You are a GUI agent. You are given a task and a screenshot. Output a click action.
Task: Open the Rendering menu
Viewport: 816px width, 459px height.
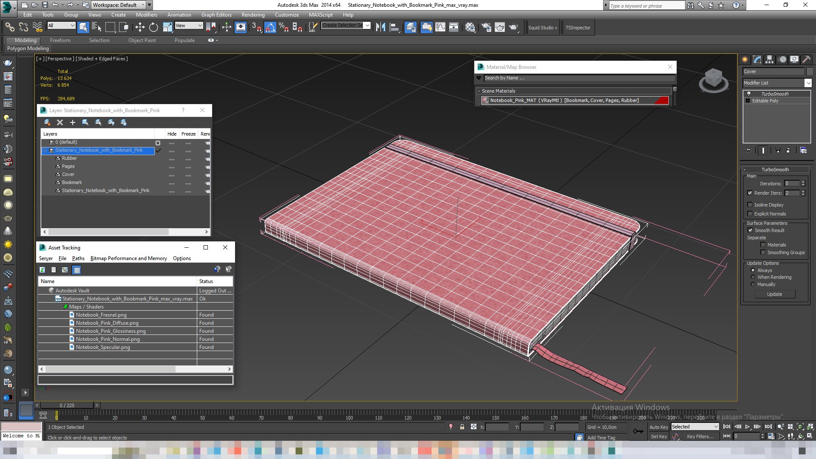253,14
